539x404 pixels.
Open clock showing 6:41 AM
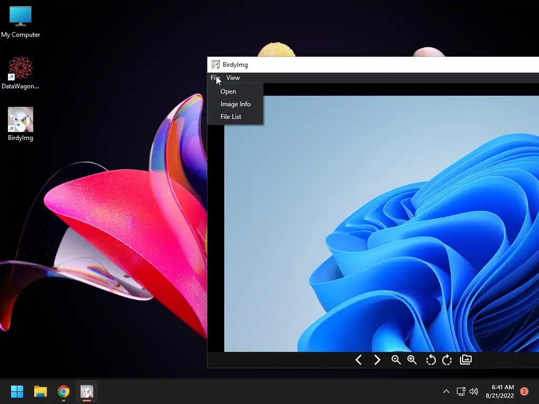click(500, 391)
